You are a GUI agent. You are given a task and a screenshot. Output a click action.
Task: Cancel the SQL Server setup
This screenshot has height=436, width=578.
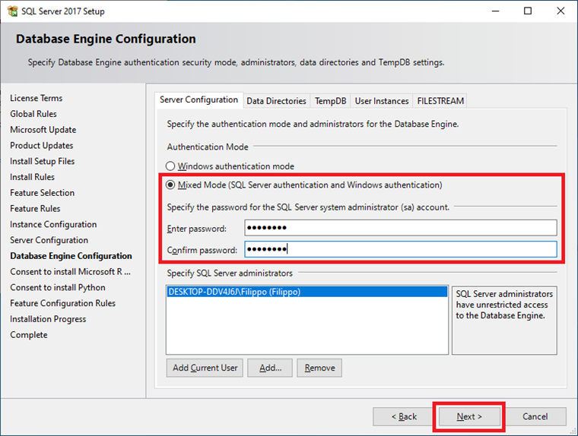click(535, 416)
